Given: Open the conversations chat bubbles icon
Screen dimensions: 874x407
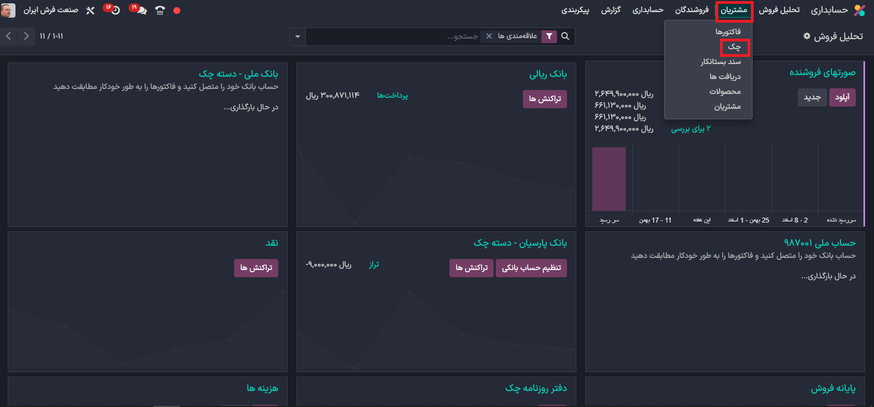Looking at the screenshot, I should point(141,10).
